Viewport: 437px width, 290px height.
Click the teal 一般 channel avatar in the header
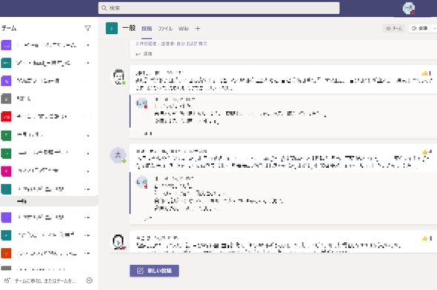112,28
